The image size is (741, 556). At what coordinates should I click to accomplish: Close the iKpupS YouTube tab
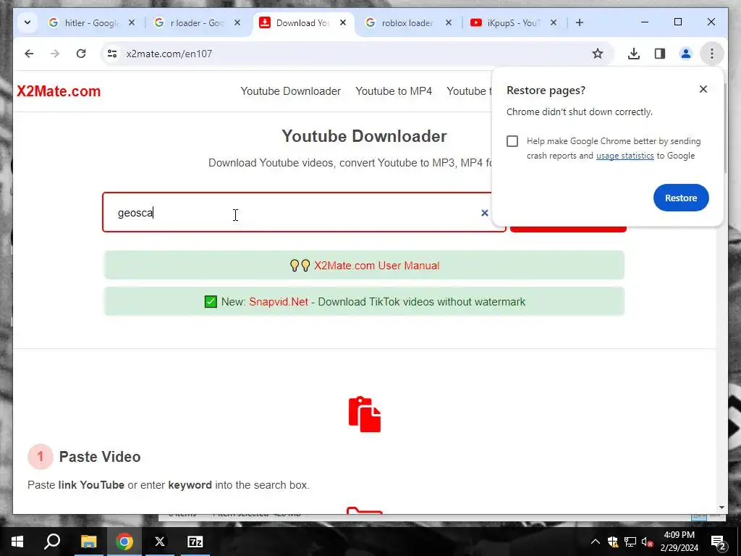554,22
